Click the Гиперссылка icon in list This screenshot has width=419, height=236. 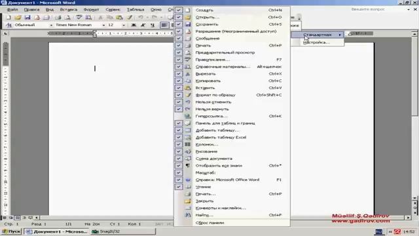pyautogui.click(x=188, y=116)
